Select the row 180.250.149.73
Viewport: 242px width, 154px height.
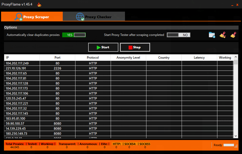(x=119, y=133)
